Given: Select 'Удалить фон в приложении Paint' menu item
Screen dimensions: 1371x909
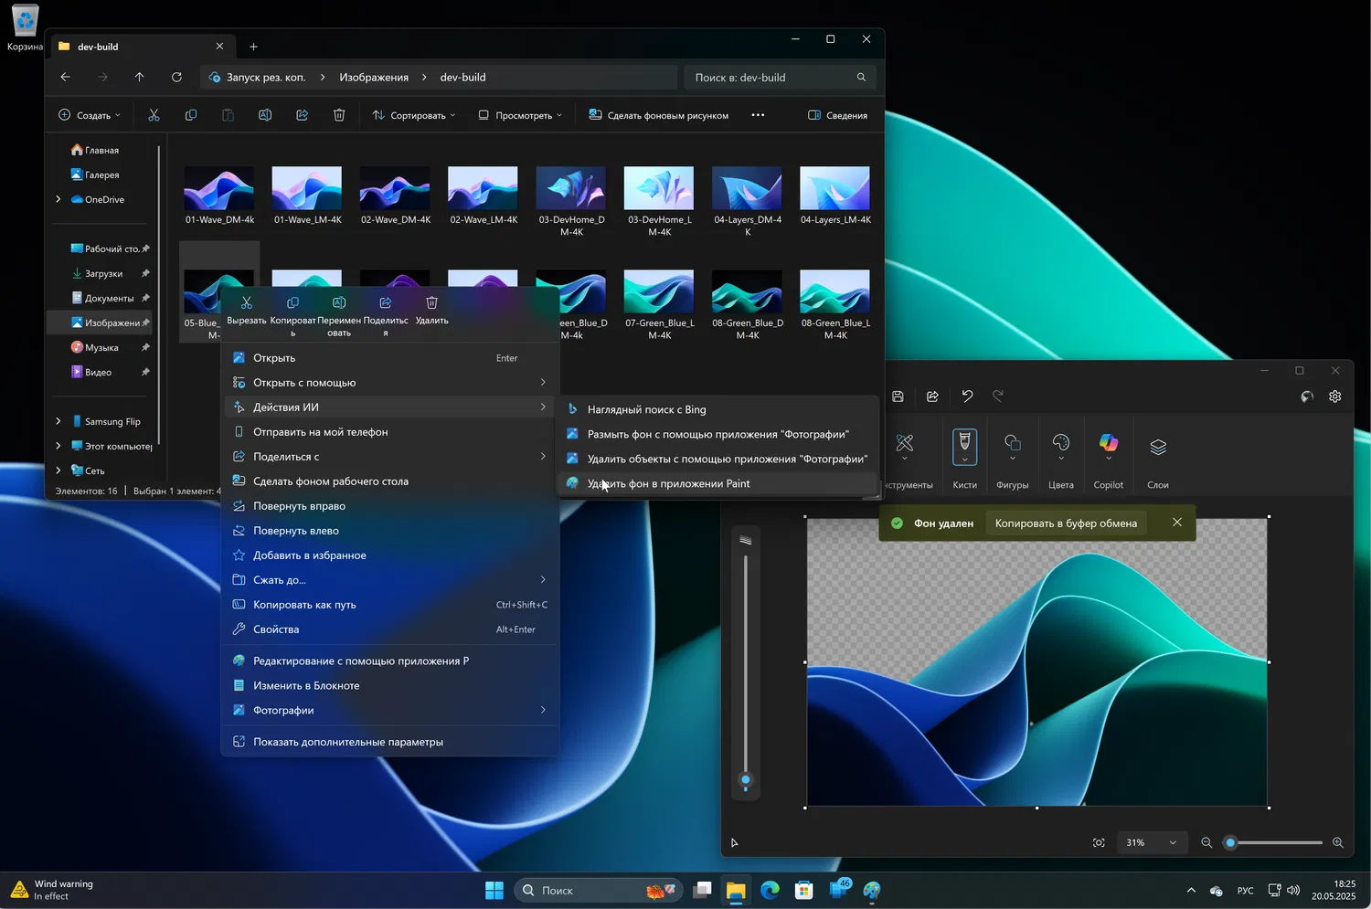Looking at the screenshot, I should (668, 483).
